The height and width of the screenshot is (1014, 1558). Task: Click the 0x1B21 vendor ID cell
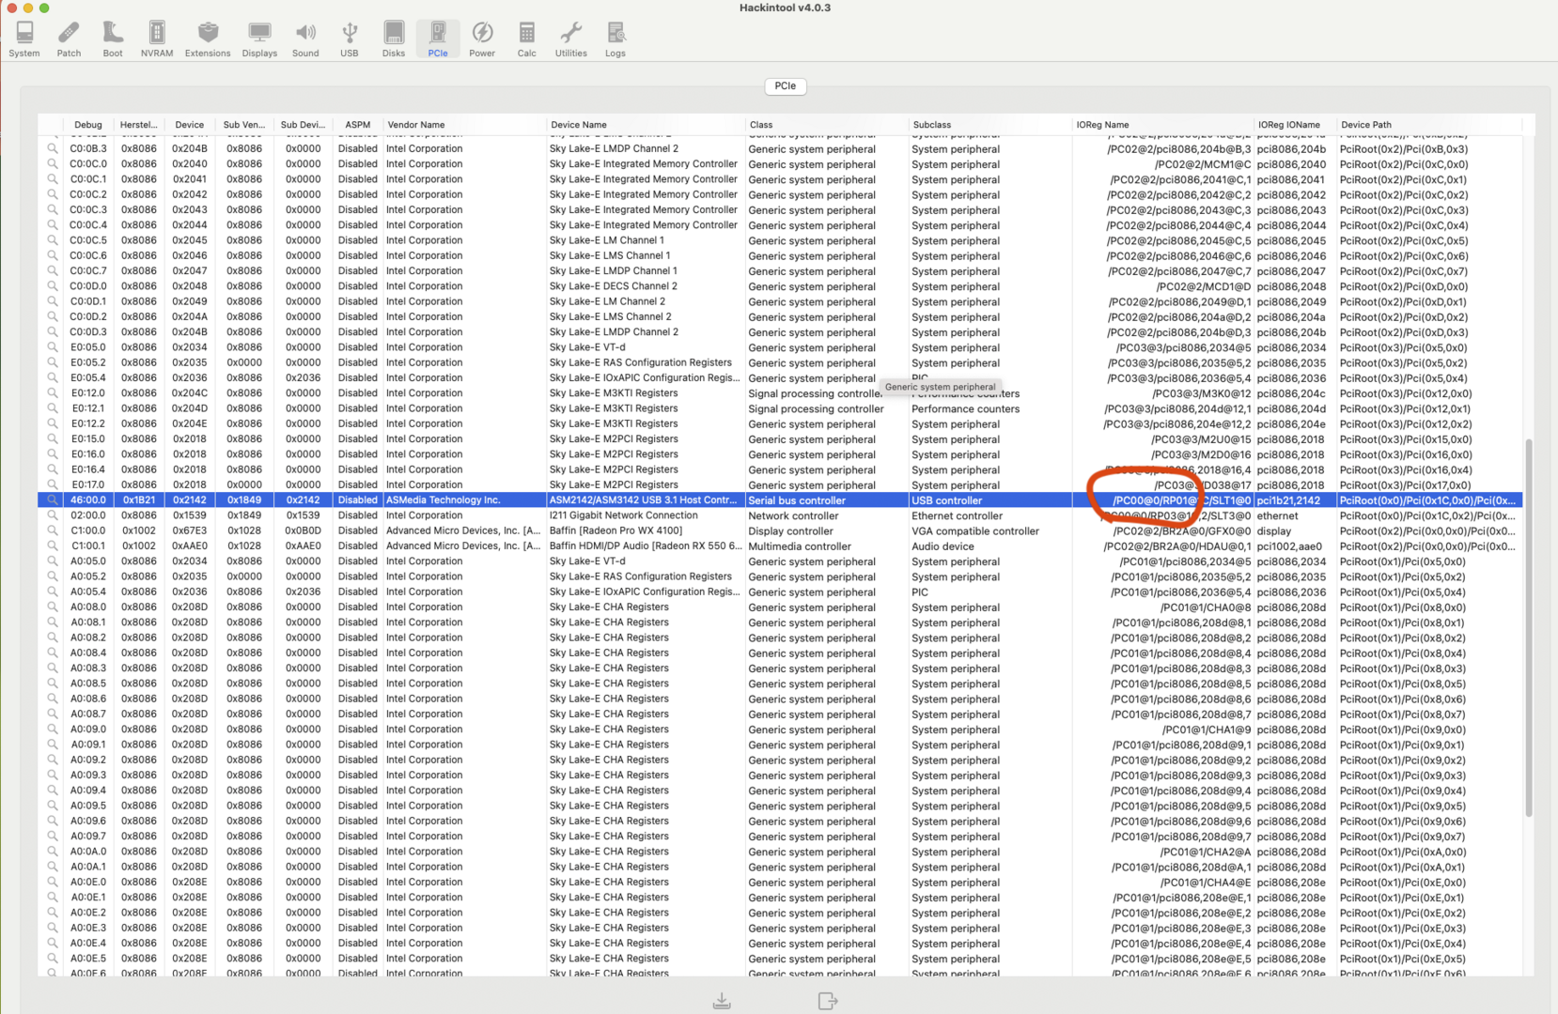click(139, 500)
